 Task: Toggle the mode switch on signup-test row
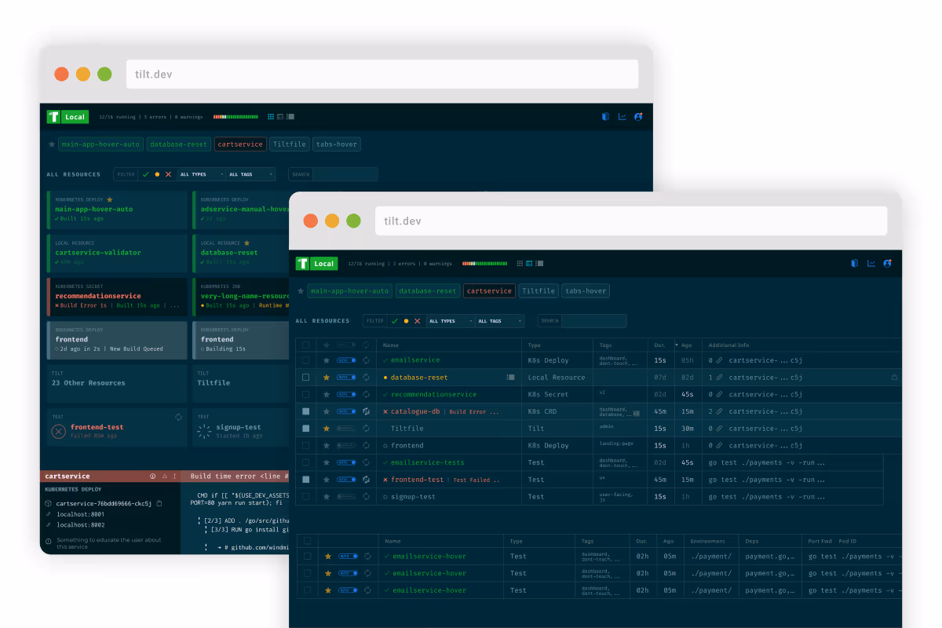click(x=346, y=496)
